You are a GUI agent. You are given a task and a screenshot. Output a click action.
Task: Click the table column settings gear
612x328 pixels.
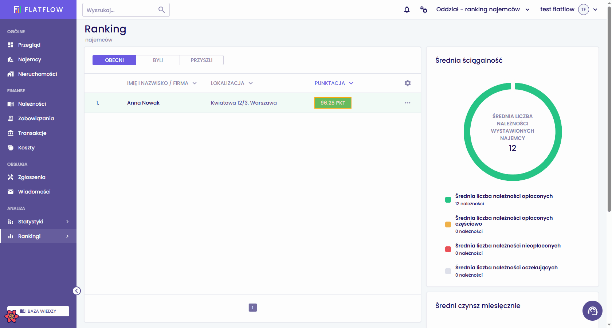[x=408, y=83]
